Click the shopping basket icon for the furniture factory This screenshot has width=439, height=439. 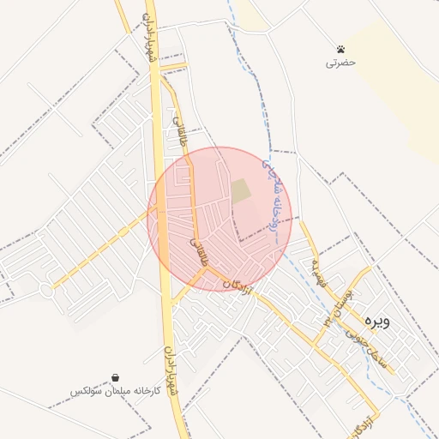coord(115,377)
